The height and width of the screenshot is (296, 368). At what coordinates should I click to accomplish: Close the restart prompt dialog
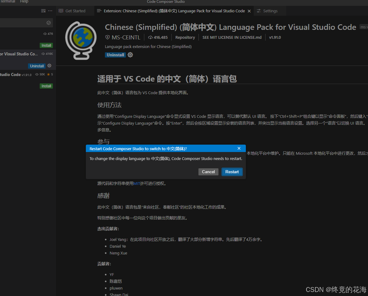tap(239, 148)
